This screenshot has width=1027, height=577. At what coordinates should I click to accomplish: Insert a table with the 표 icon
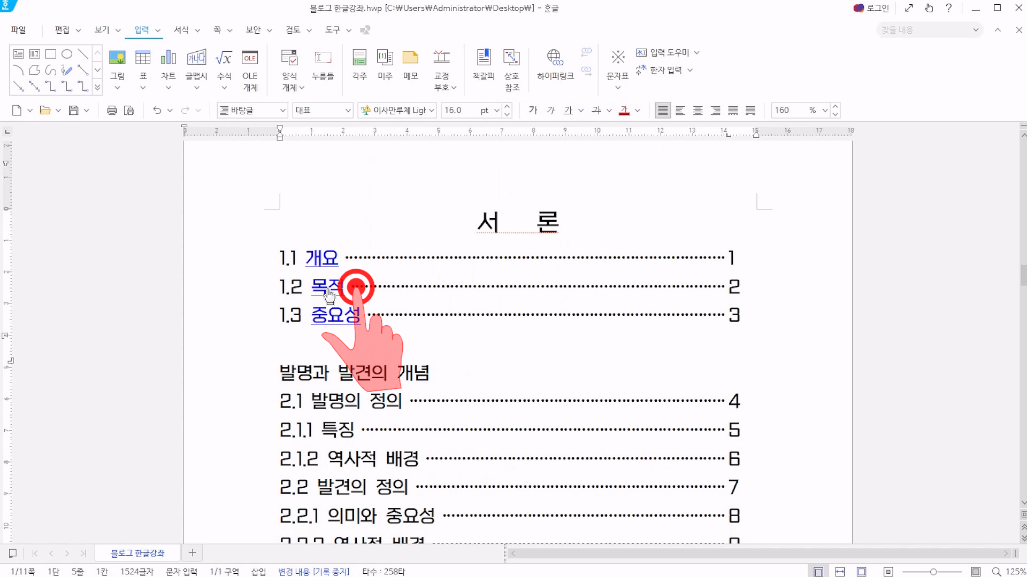pyautogui.click(x=143, y=58)
